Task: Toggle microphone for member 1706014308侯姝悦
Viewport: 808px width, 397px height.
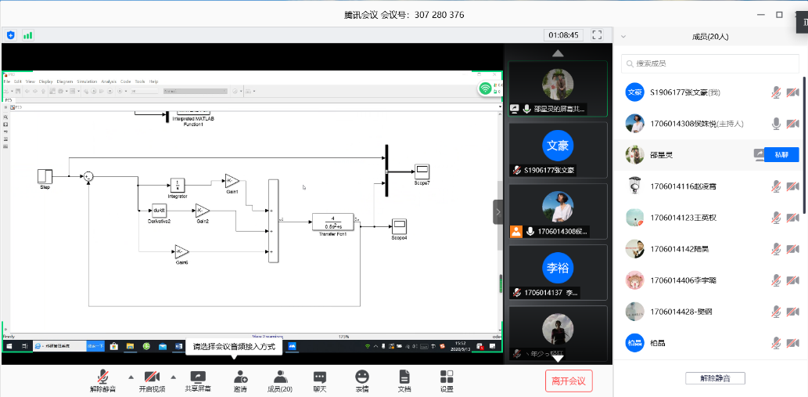Action: pos(776,124)
